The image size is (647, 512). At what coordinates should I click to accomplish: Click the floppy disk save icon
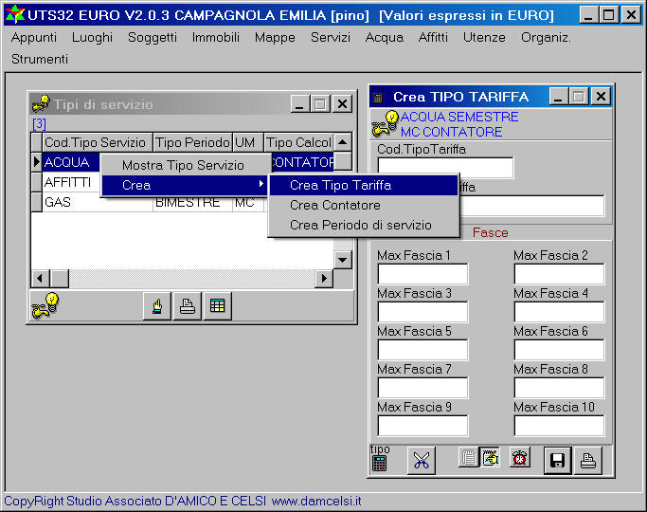[557, 461]
